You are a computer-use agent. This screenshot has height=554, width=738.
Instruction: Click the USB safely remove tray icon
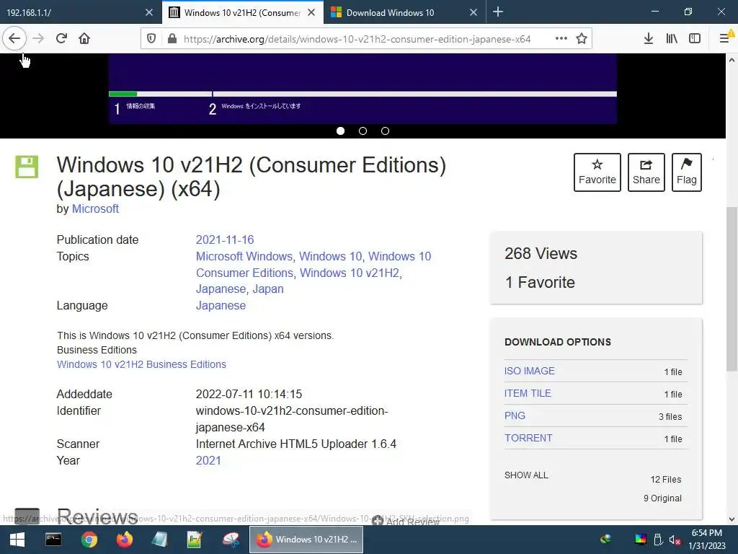coord(658,540)
